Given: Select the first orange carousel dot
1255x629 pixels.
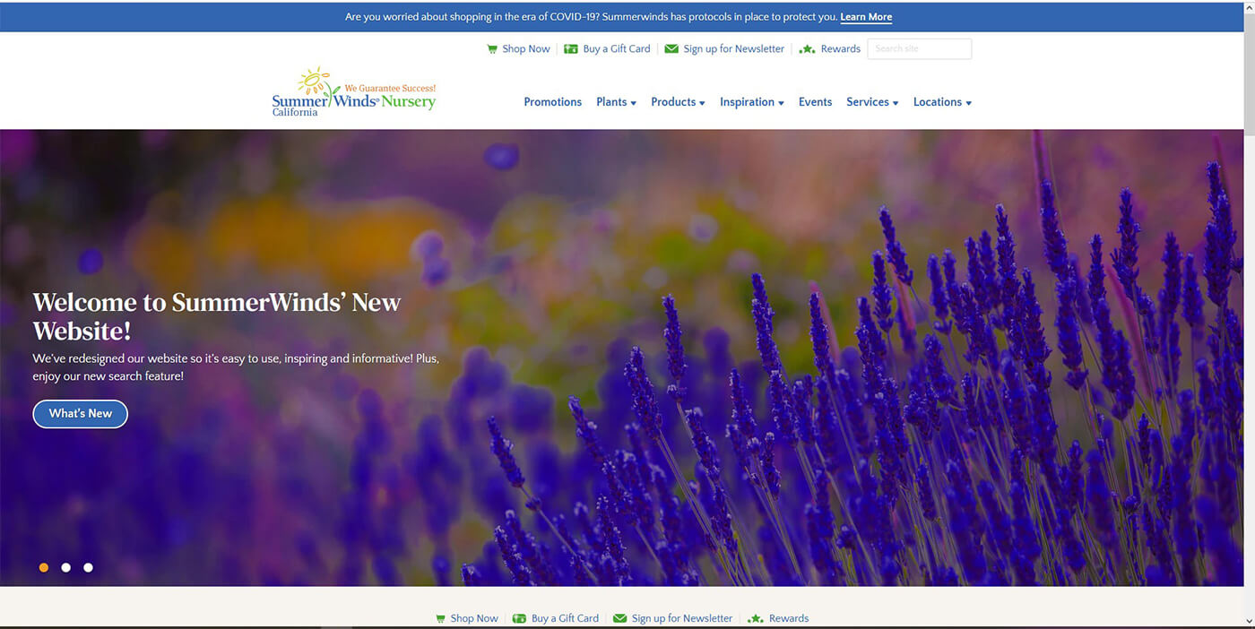Looking at the screenshot, I should pos(44,567).
